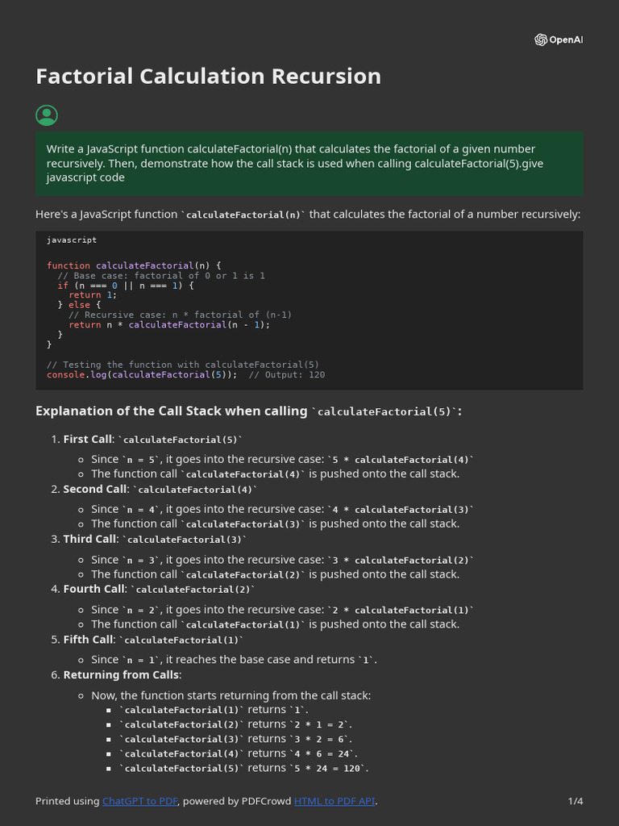Click the javascript language label in code block

pyautogui.click(x=72, y=240)
